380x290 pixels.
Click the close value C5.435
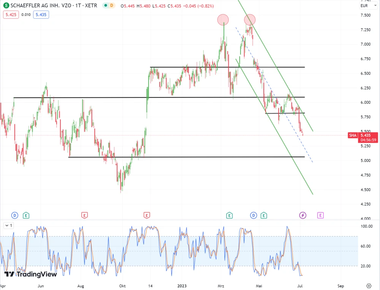pyautogui.click(x=174, y=6)
